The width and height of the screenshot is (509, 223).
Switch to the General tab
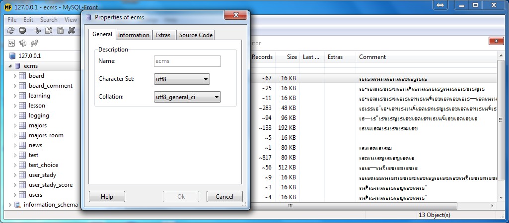102,34
